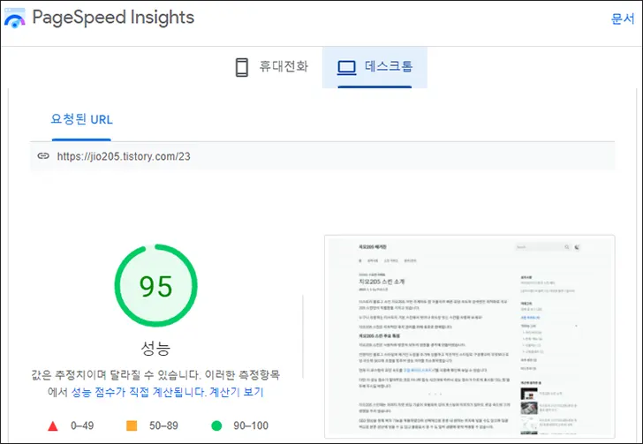The height and width of the screenshot is (444, 643).
Task: Open the 계산기 보기 calculator link
Action: tap(236, 392)
